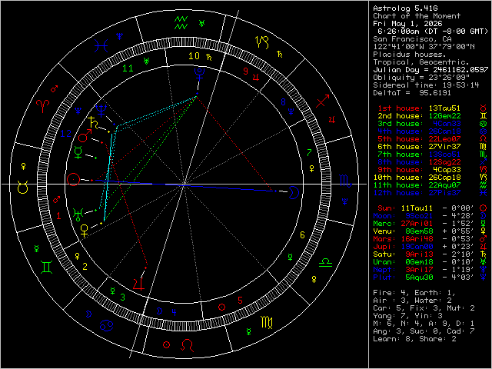Select the large red Mars glyph in the wheel

[x=85, y=135]
